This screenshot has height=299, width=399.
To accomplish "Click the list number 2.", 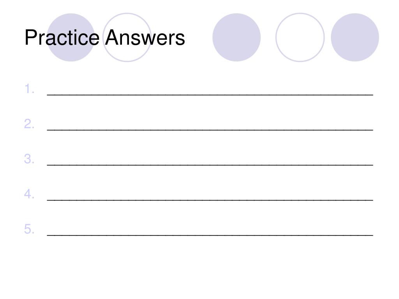I will tap(29, 124).
